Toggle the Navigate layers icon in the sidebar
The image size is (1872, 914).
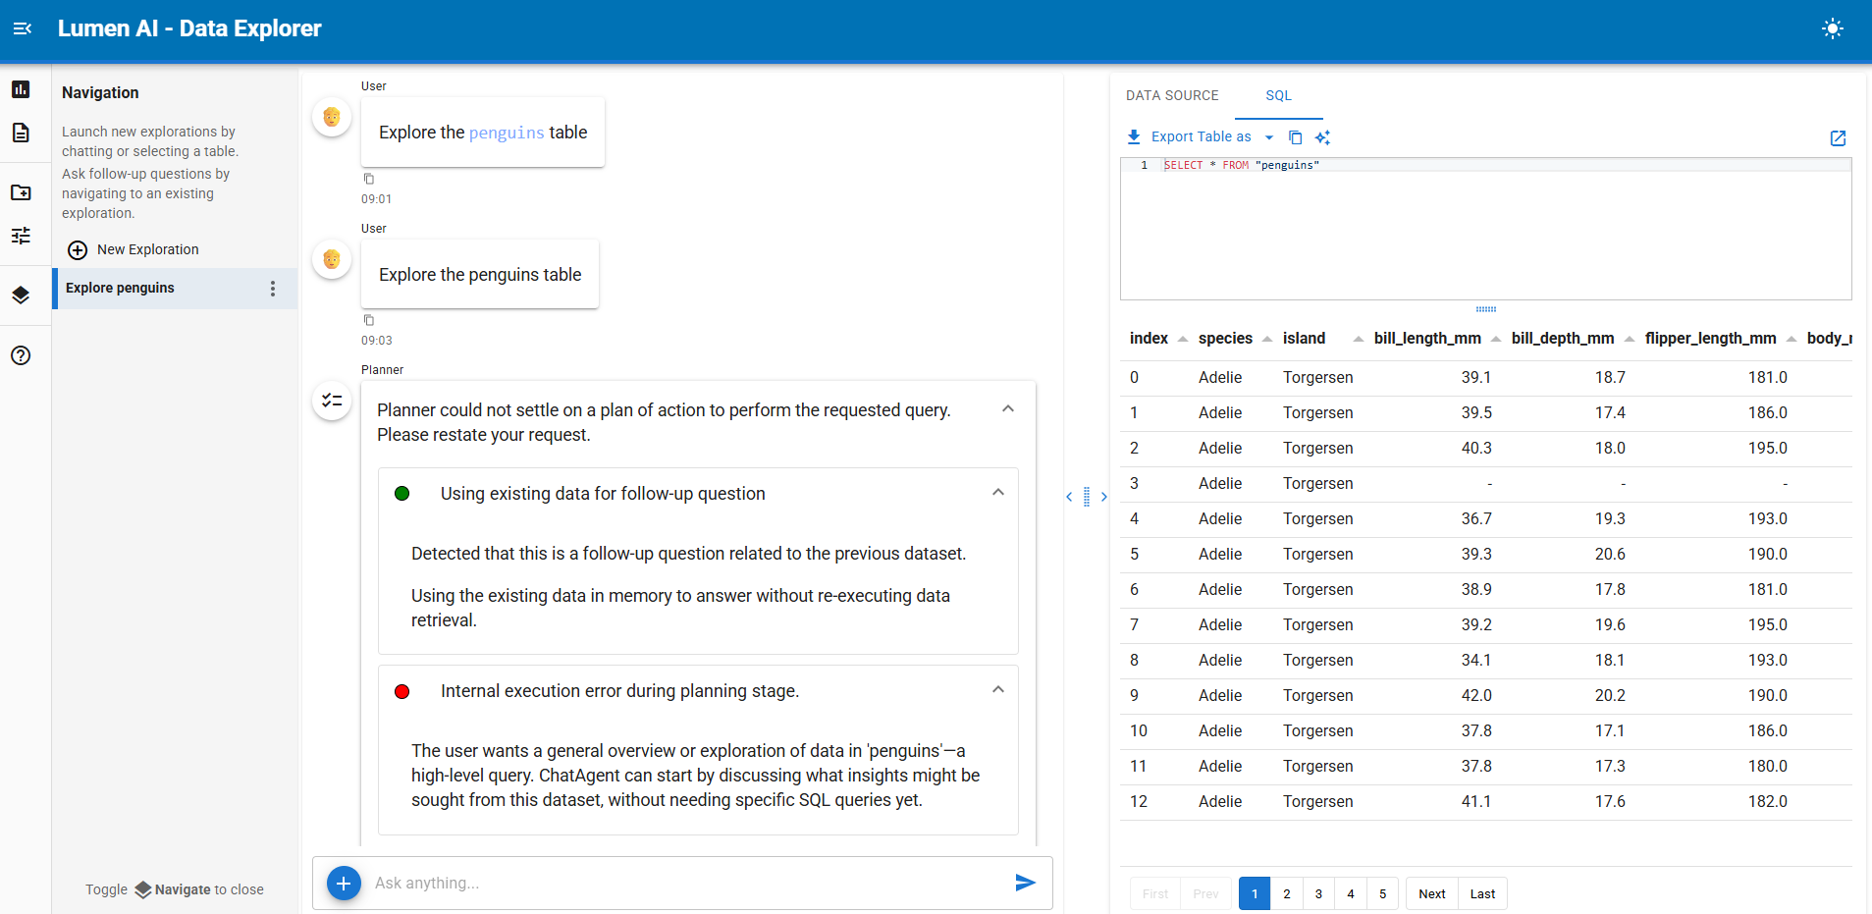[x=21, y=296]
